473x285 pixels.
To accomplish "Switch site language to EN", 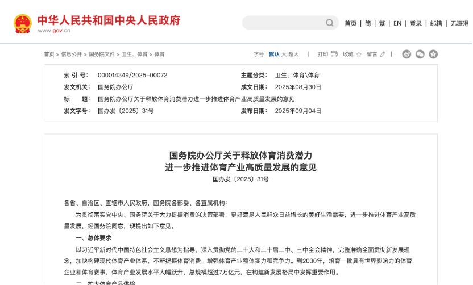I will pos(397,23).
